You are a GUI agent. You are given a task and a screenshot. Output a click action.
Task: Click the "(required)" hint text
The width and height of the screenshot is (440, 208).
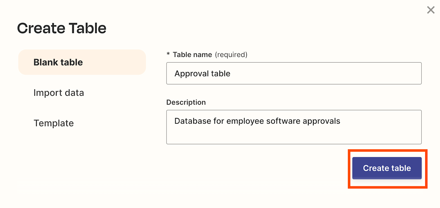[231, 55]
